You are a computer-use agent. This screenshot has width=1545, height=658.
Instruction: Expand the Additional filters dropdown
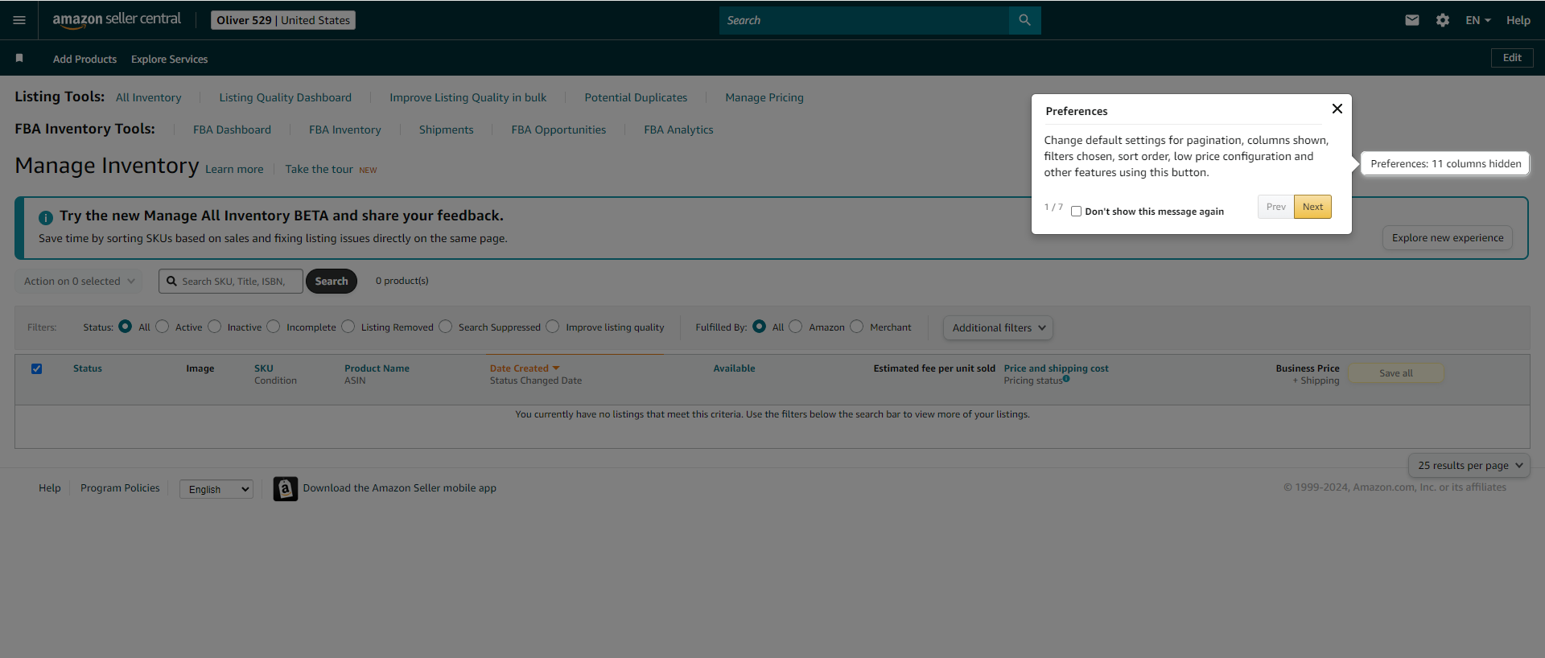click(998, 327)
